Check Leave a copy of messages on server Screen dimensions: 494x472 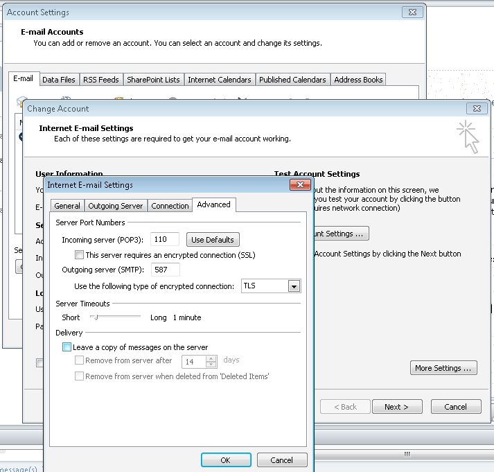pos(67,347)
